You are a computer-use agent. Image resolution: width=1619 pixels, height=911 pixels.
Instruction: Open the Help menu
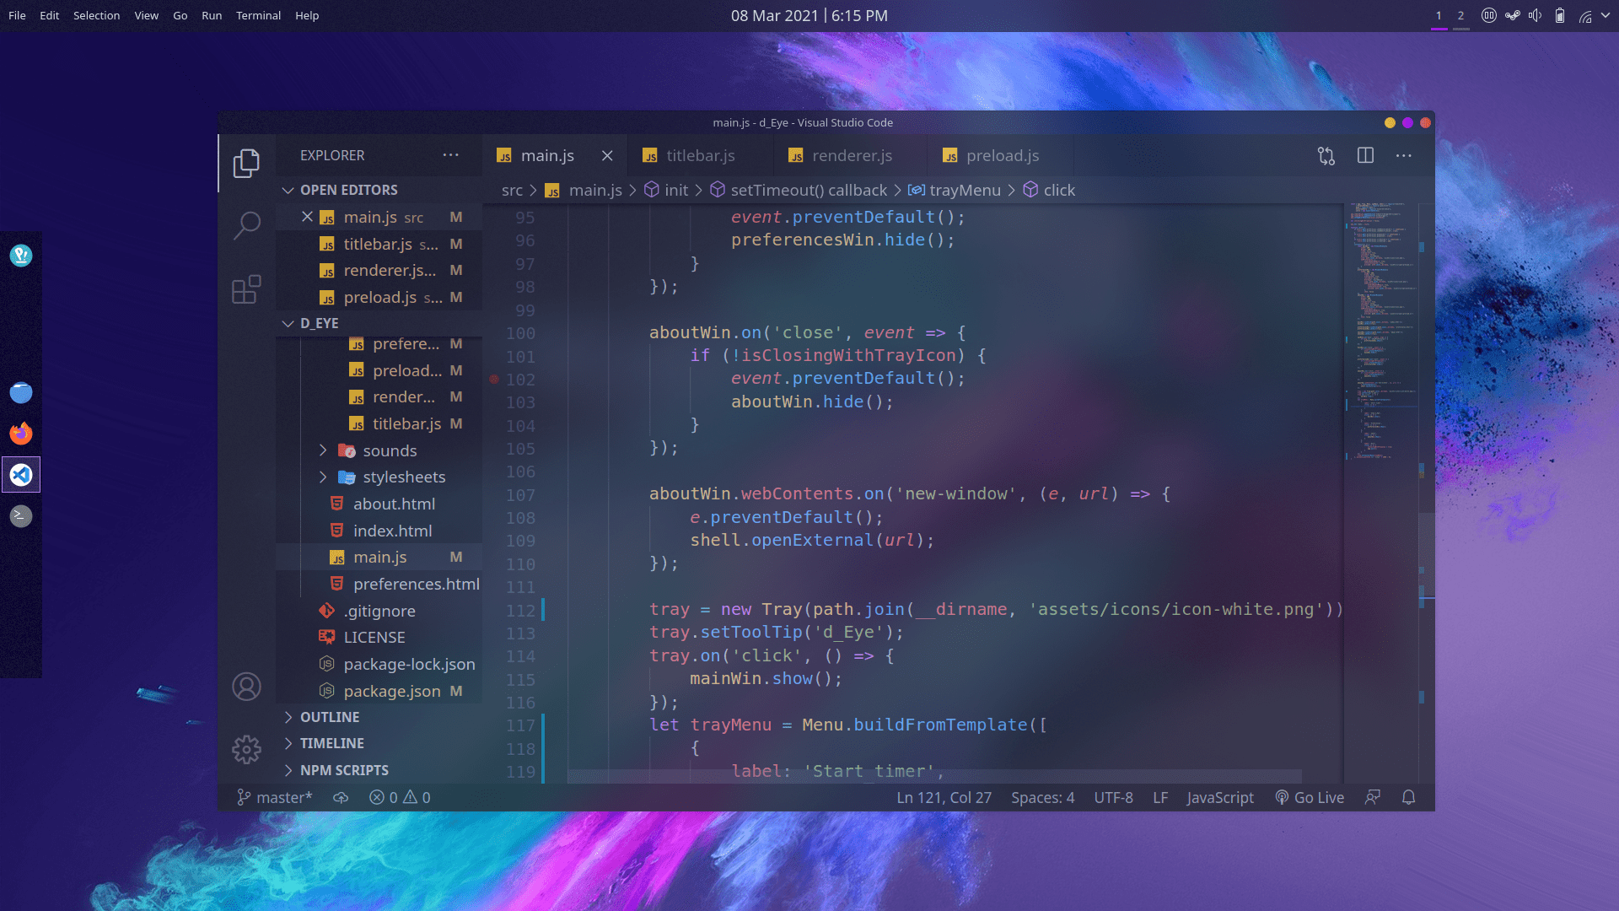click(307, 15)
